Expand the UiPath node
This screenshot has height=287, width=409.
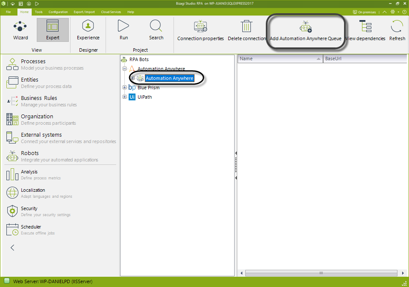(125, 97)
